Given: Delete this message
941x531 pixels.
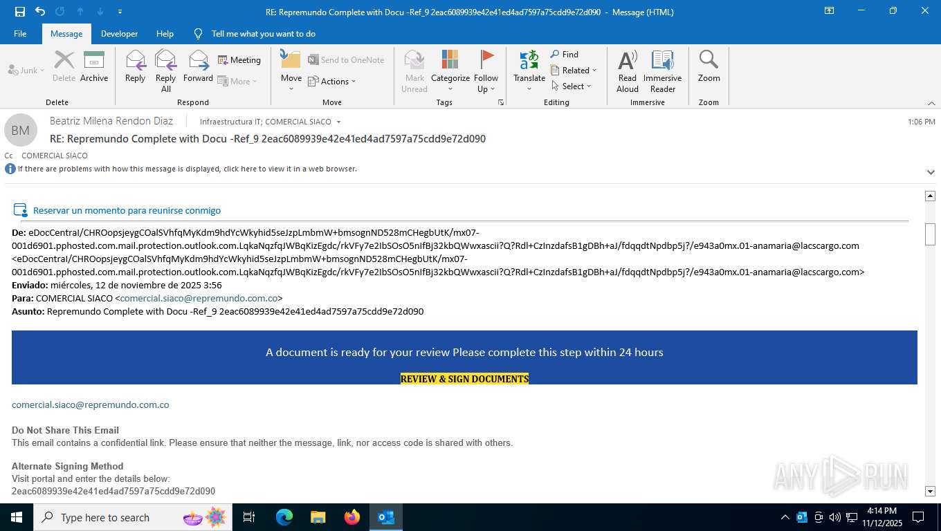Looking at the screenshot, I should click(x=64, y=67).
